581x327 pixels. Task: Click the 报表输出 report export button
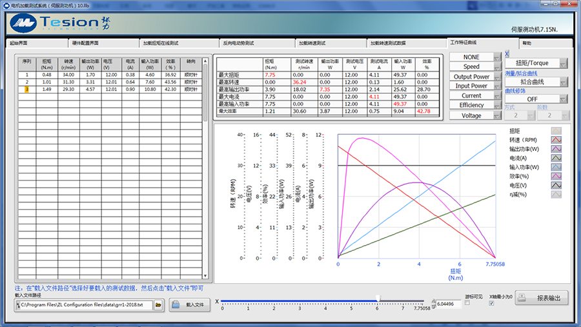[542, 298]
